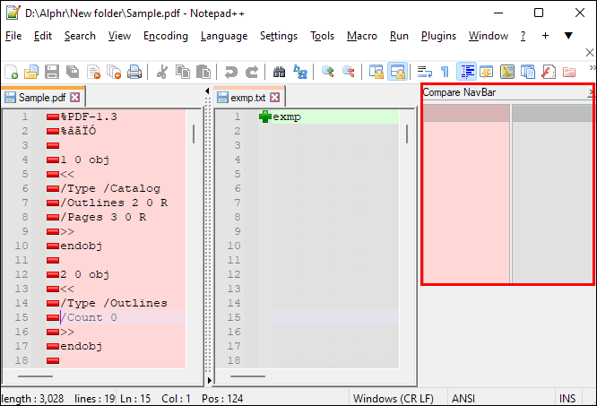The height and width of the screenshot is (406, 597).
Task: Save the current document via toolbar
Action: pyautogui.click(x=52, y=72)
